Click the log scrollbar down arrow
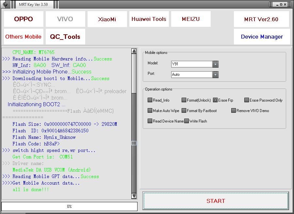This screenshot has width=294, height=214. [134, 196]
